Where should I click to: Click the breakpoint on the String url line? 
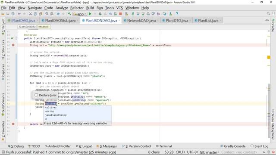click(13, 45)
